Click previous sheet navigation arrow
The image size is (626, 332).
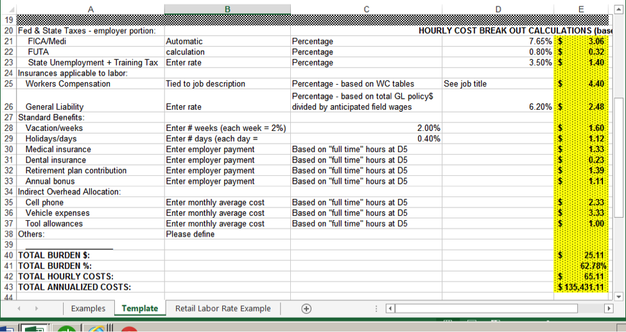click(x=19, y=309)
